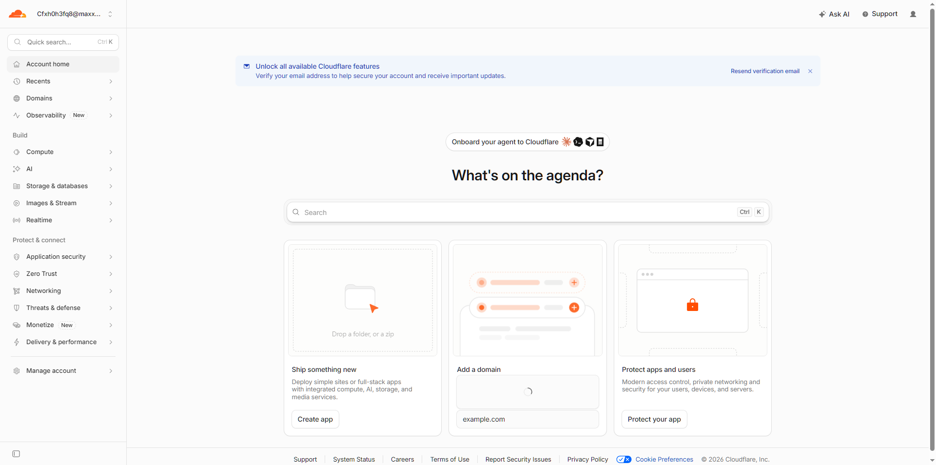Viewport: 936px width, 465px height.
Task: Click the AI sparkle icon in sidebar
Action: click(x=17, y=169)
